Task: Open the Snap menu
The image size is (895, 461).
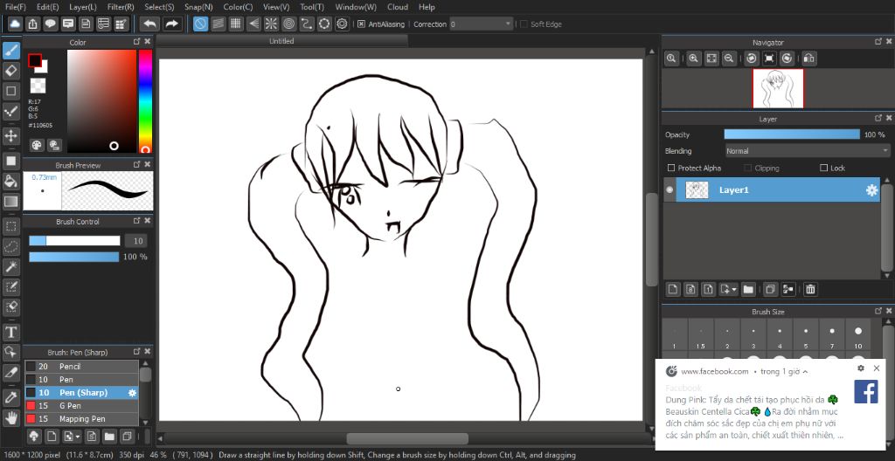Action: coord(198,7)
